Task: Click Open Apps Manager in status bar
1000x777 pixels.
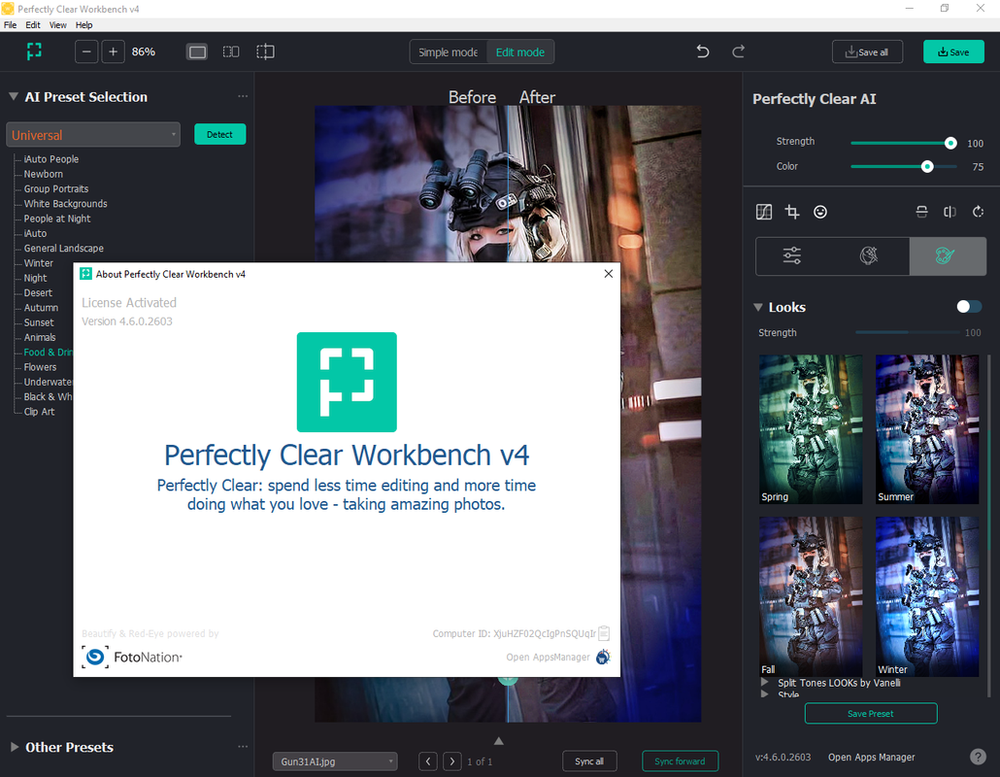Action: (871, 758)
